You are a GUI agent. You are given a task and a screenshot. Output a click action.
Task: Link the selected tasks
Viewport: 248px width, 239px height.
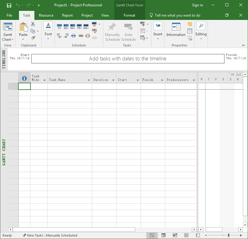tap(81, 36)
